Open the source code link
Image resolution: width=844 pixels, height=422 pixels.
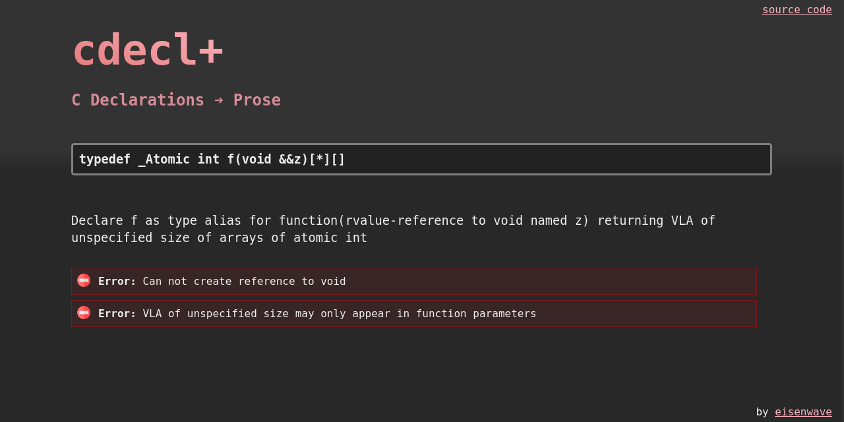click(797, 9)
